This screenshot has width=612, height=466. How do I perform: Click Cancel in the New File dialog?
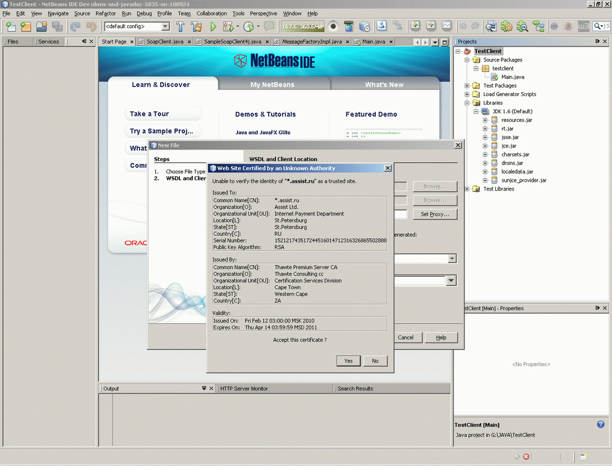(x=406, y=337)
